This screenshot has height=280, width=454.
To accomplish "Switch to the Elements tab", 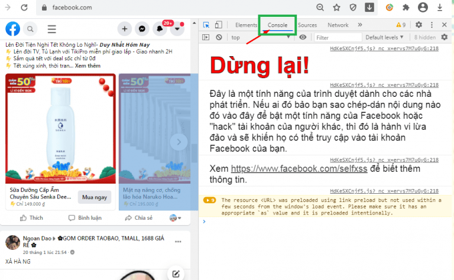I will click(x=246, y=25).
